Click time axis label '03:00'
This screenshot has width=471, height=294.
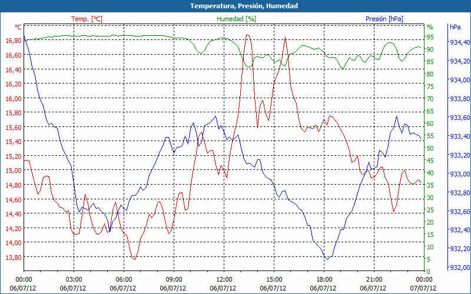74,280
